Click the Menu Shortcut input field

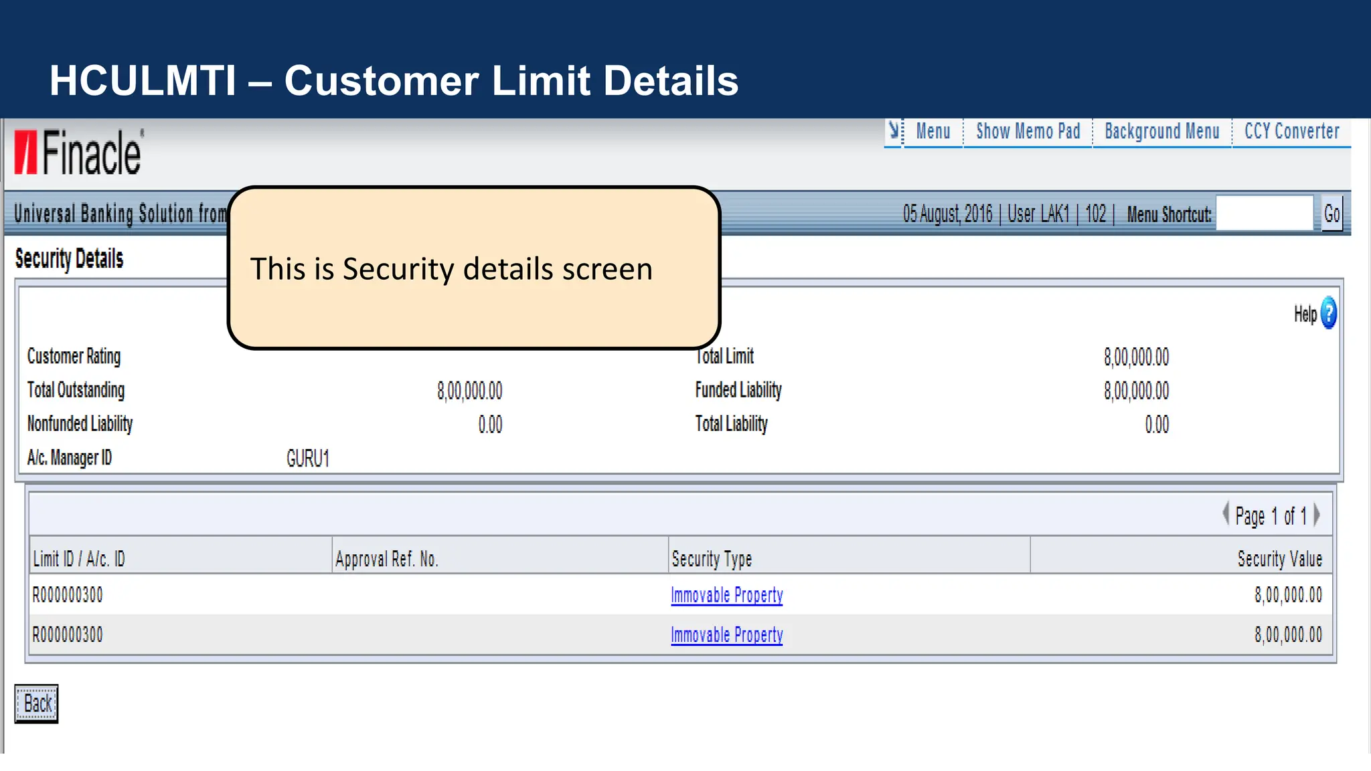(1264, 214)
